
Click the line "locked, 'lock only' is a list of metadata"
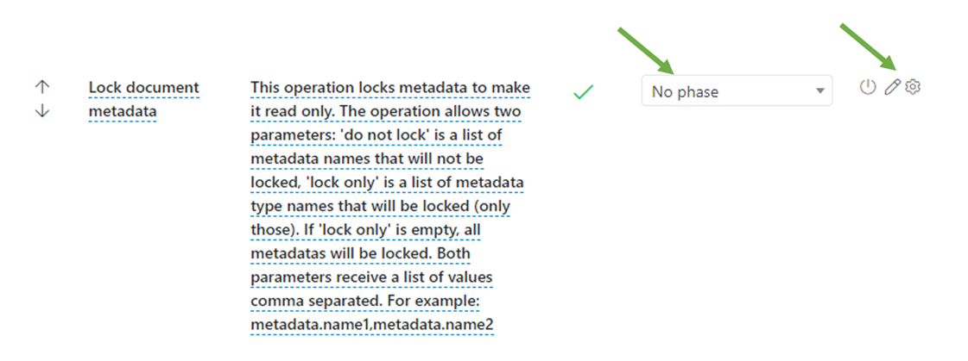[x=387, y=183]
